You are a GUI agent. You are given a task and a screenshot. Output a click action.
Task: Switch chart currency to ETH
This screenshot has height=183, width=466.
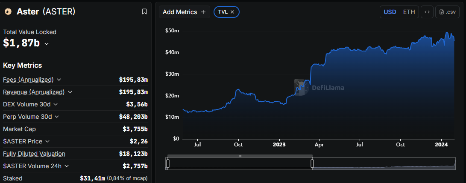click(x=409, y=12)
